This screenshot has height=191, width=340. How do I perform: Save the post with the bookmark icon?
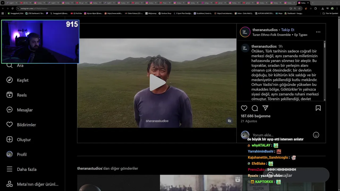[318, 108]
